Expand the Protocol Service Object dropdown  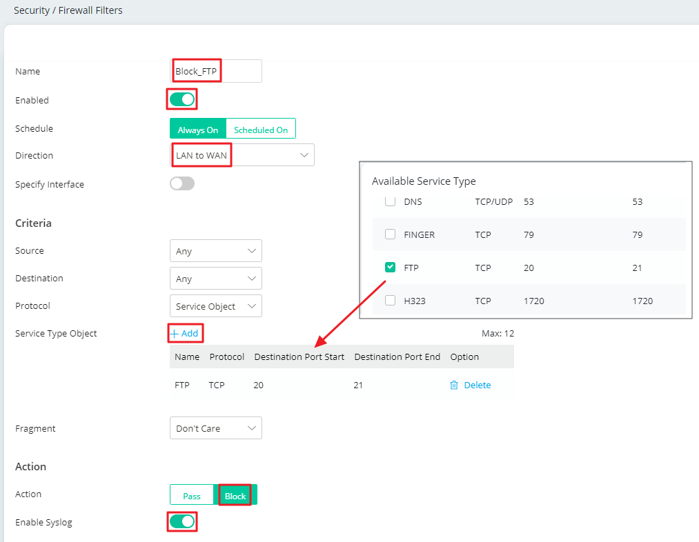pyautogui.click(x=215, y=306)
